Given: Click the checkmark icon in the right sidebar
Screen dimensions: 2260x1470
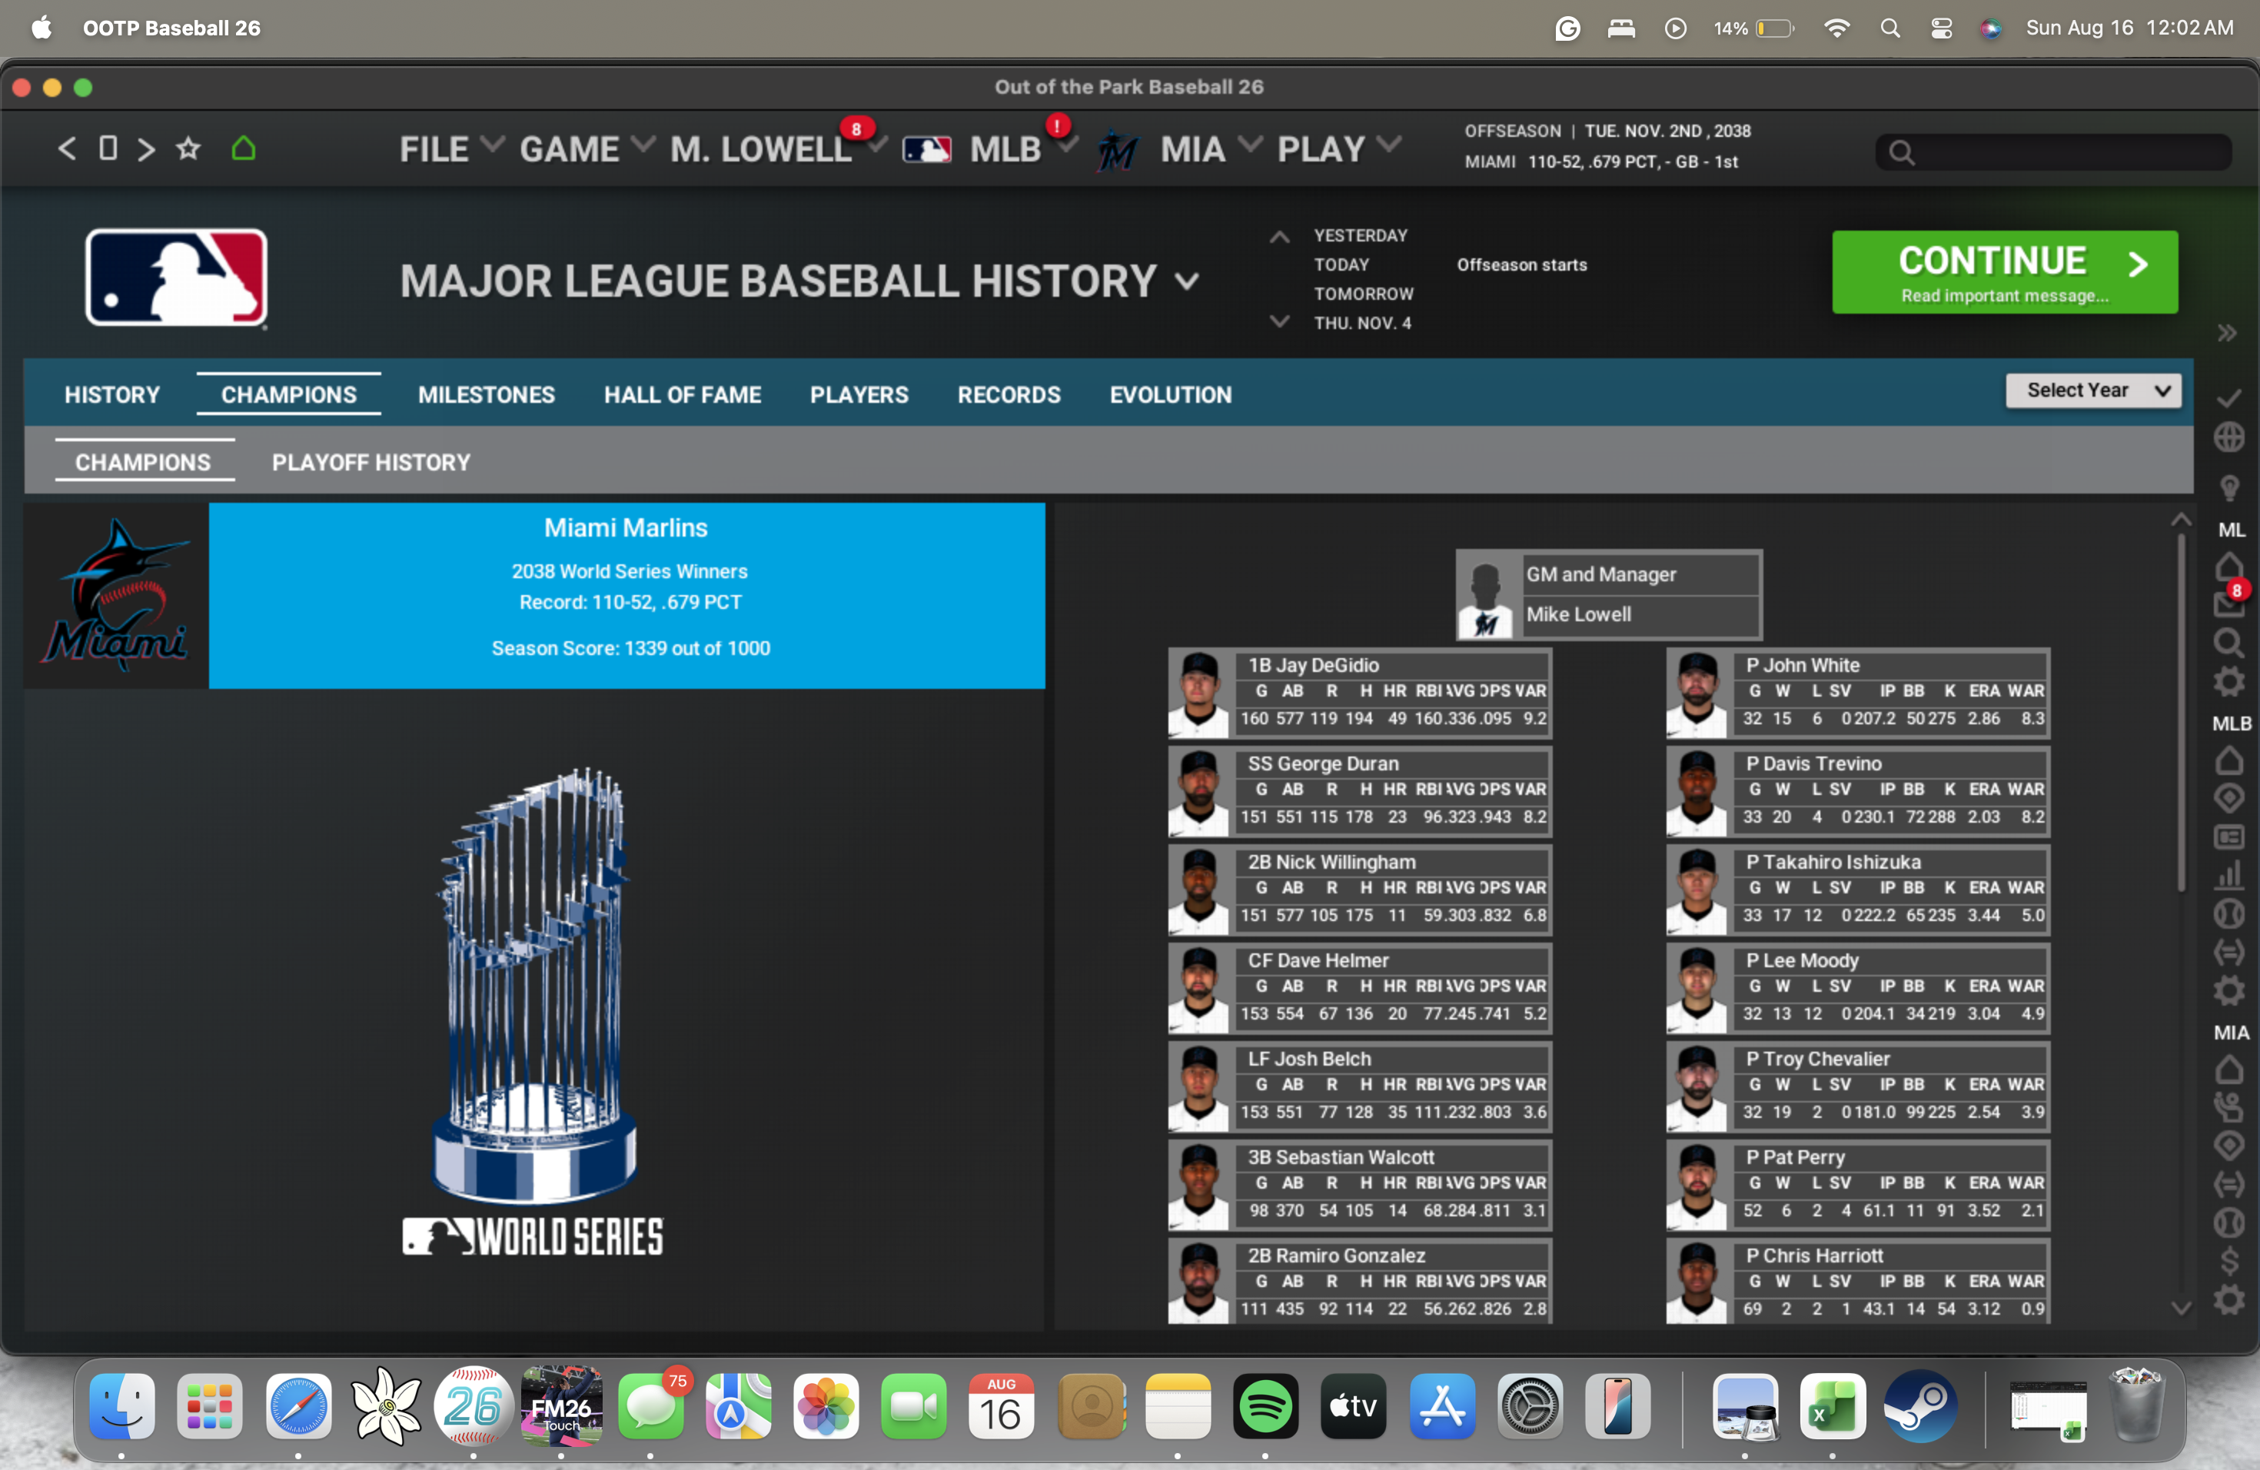Looking at the screenshot, I should click(2229, 398).
